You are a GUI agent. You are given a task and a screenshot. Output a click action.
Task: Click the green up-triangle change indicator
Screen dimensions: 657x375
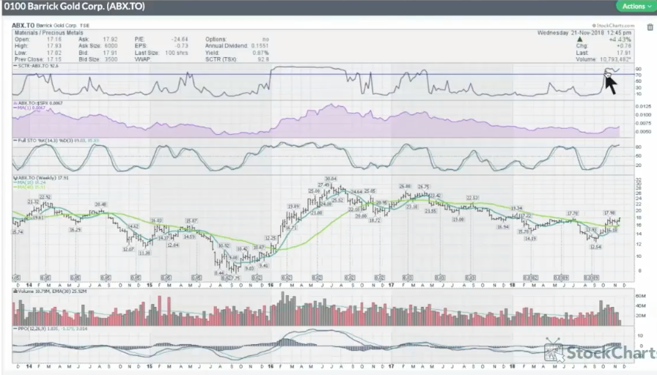click(580, 40)
